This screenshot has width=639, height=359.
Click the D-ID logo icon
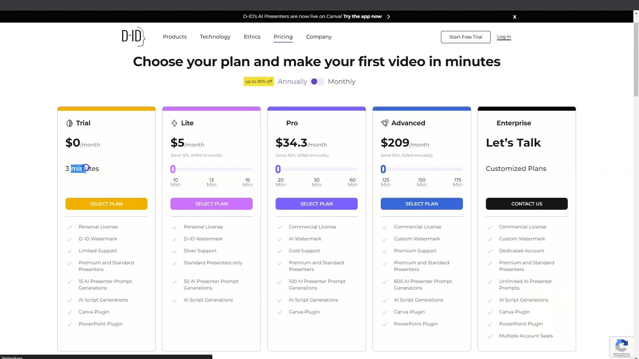point(133,36)
